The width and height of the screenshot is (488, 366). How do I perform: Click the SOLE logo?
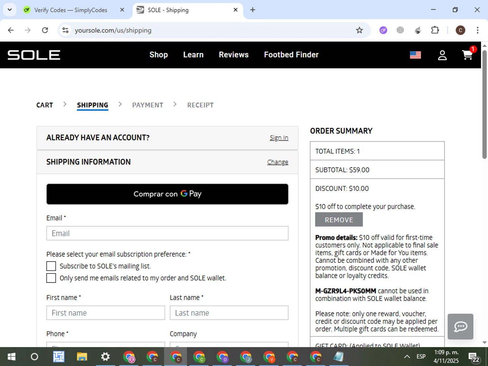(x=34, y=55)
